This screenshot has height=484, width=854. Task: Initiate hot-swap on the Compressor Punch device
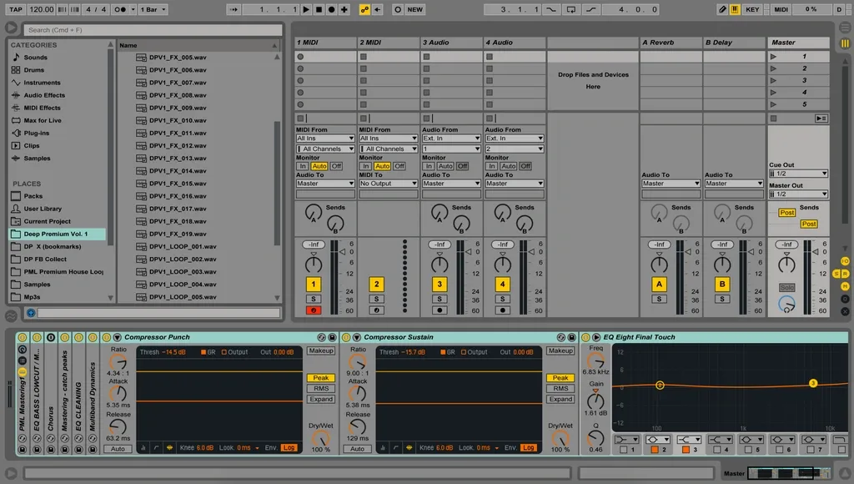click(322, 337)
